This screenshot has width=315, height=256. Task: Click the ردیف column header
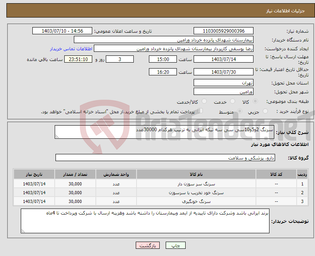pyautogui.click(x=302, y=174)
